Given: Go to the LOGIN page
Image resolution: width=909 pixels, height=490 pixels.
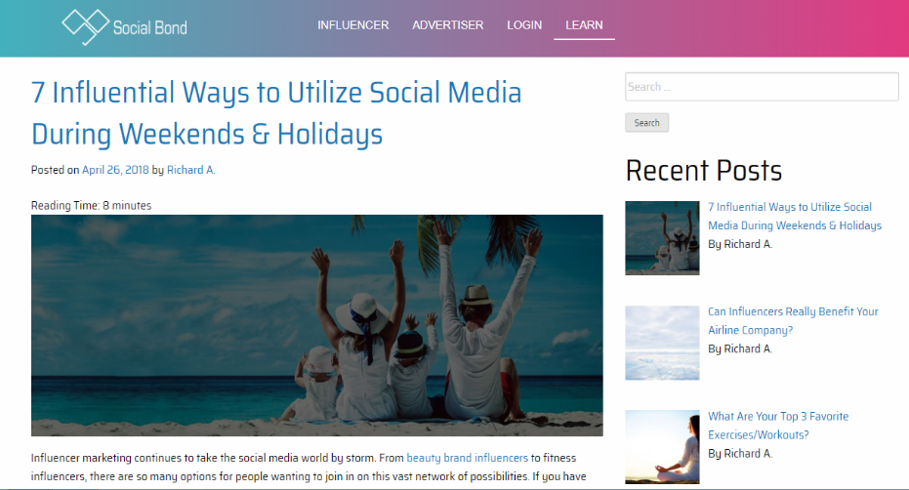Looking at the screenshot, I should click(524, 25).
